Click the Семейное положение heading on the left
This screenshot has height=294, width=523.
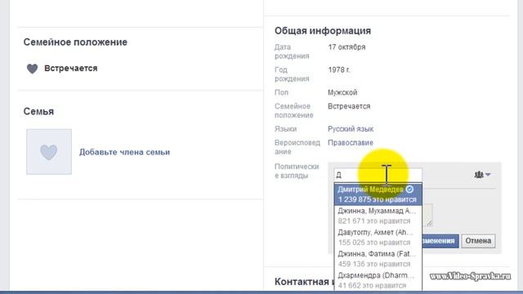point(75,42)
